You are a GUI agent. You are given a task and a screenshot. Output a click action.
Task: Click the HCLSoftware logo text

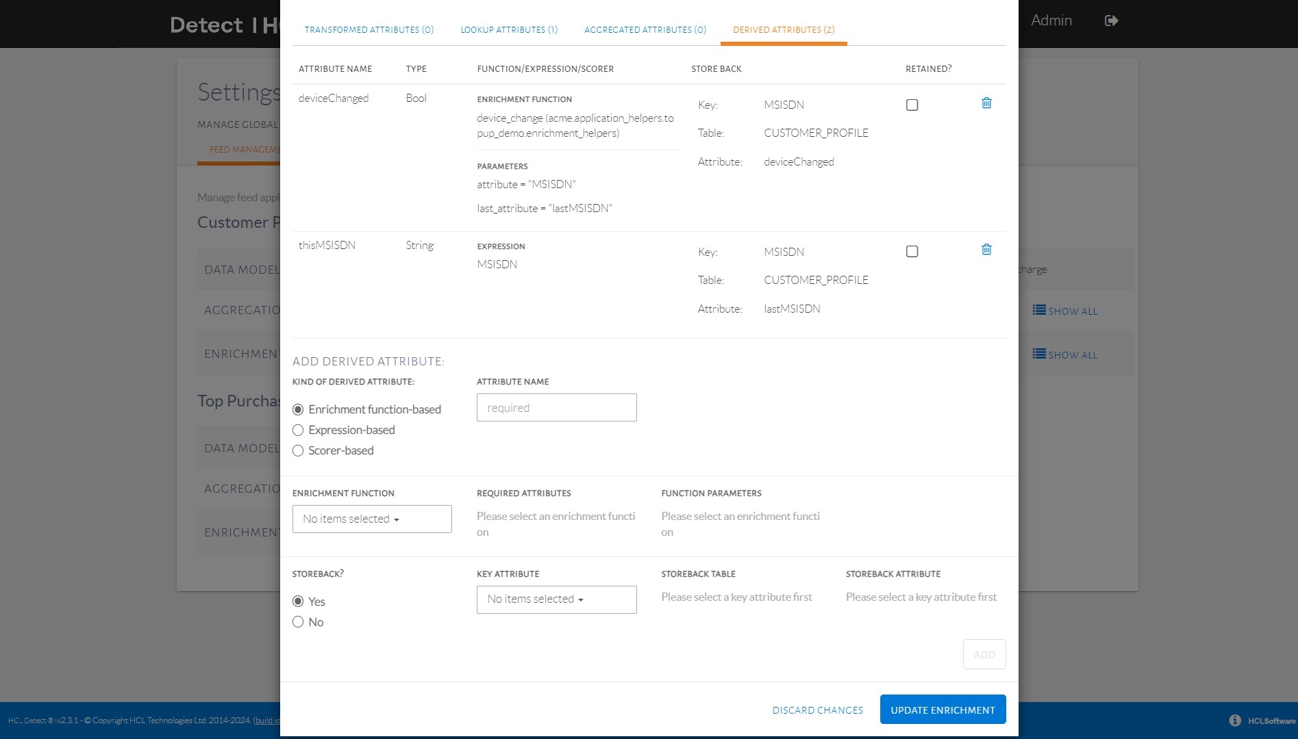[x=1271, y=721]
